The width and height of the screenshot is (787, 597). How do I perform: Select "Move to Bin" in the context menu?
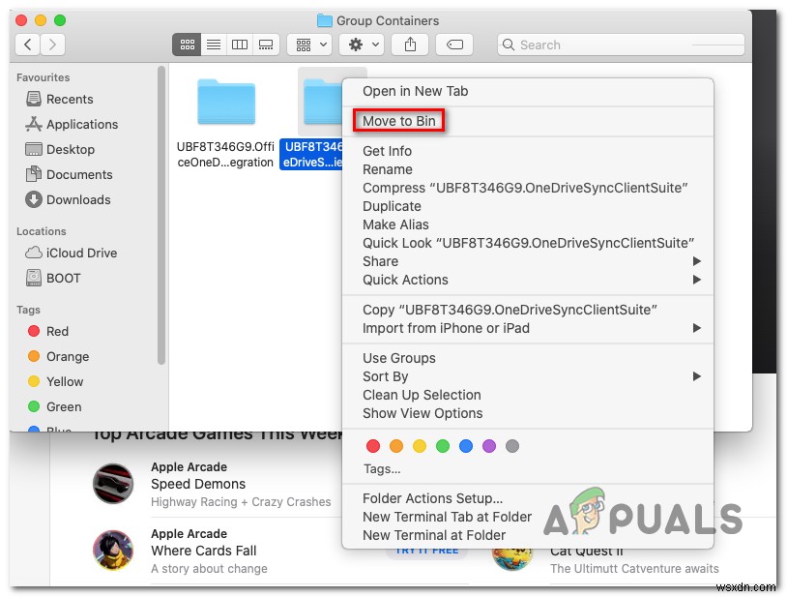tap(398, 120)
